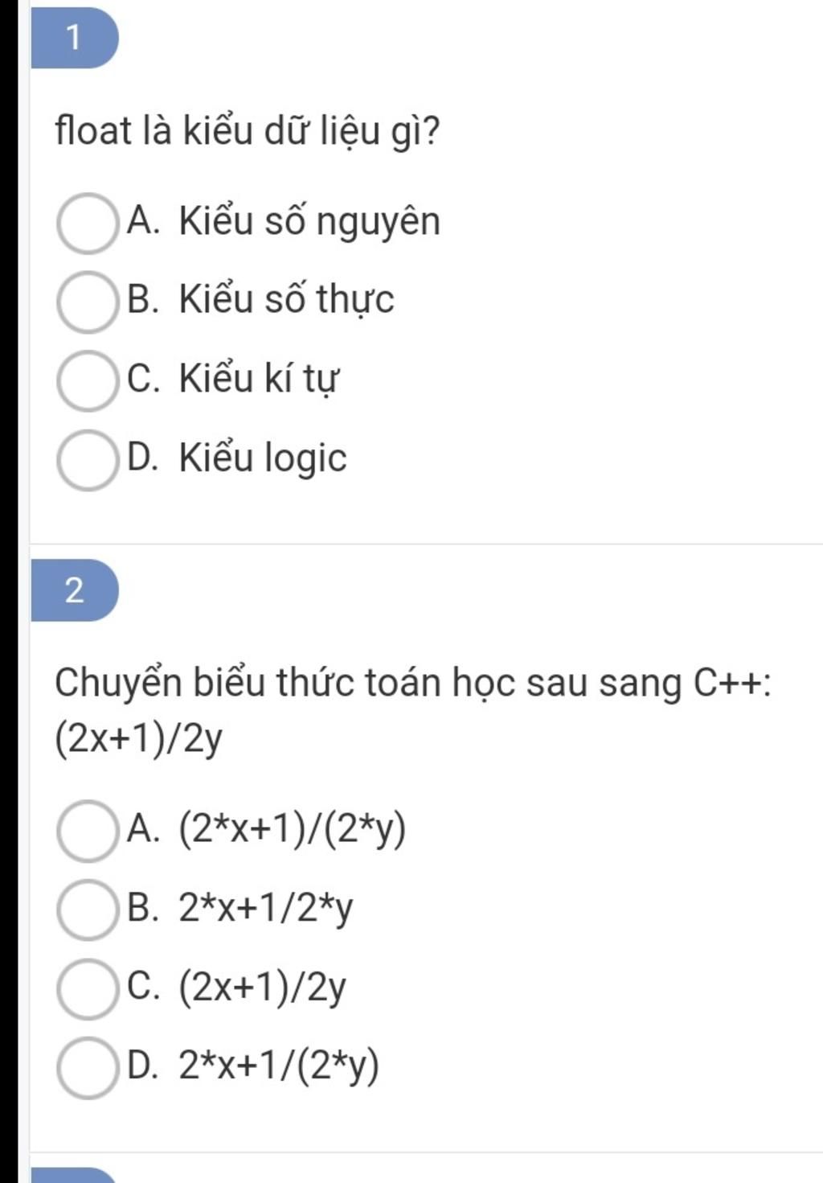
Task: Pick radio answer C. (2x+1)/2y
Action: coord(87,988)
